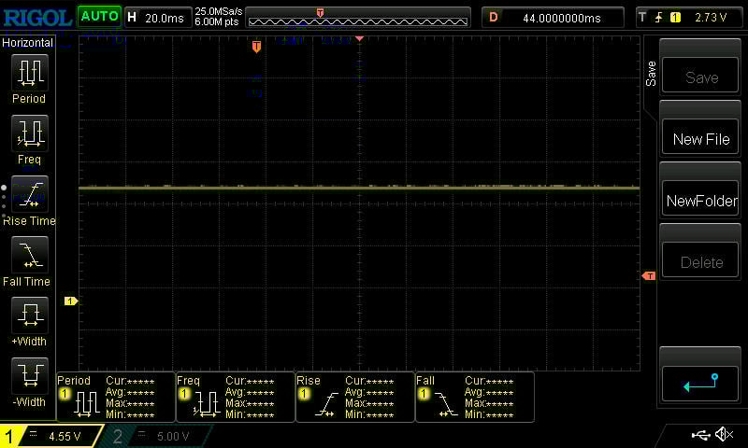
Task: Click the USB status icon
Action: (700, 434)
